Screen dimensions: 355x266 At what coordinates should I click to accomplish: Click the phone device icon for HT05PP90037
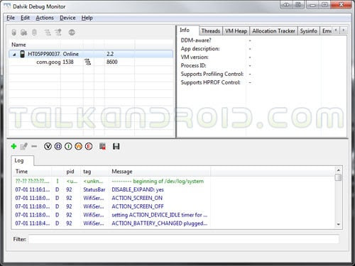22,54
